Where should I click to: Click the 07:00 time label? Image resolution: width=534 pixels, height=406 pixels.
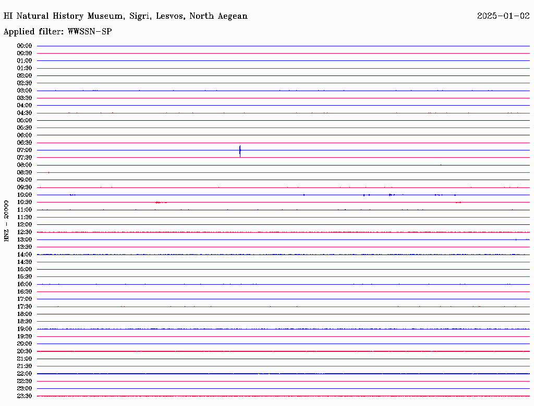(x=25, y=150)
